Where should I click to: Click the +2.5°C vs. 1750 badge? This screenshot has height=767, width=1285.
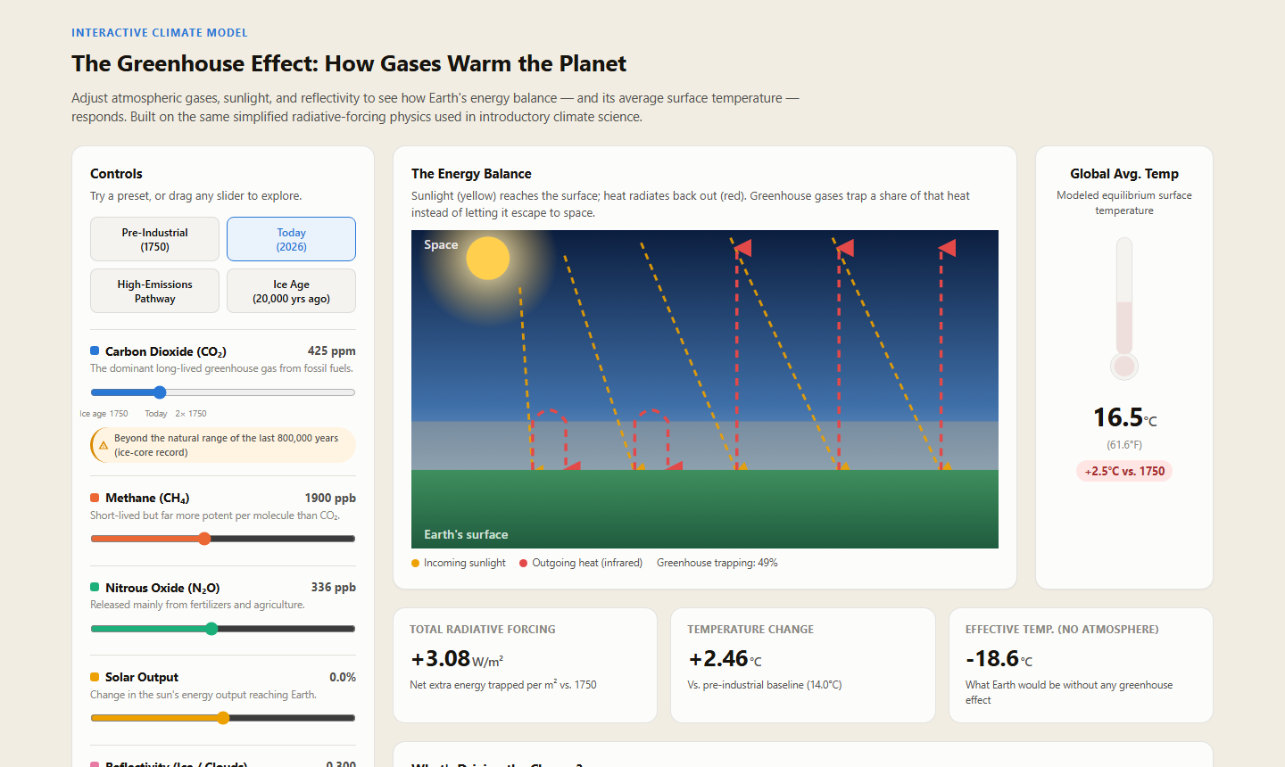pos(1124,471)
